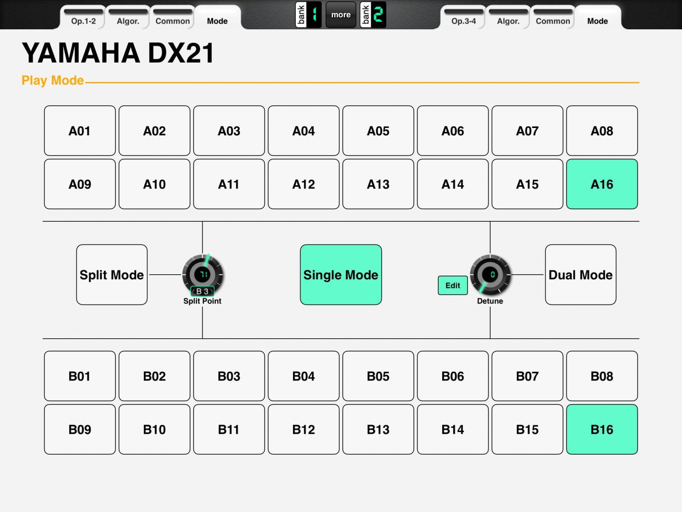This screenshot has width=682, height=512.
Task: Select voice B09
Action: (80, 429)
